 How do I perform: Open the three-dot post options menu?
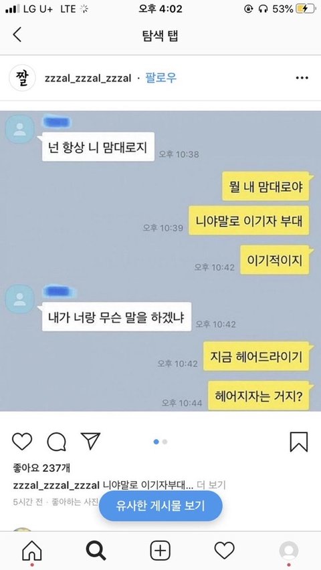302,78
